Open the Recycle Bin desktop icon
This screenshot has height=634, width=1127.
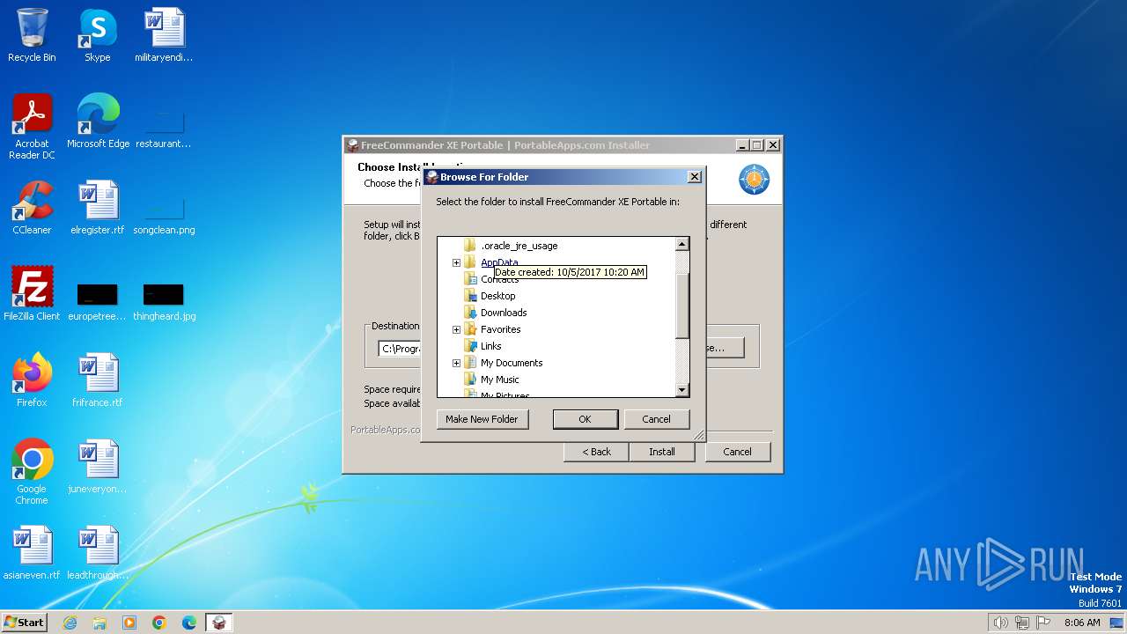pos(32,35)
